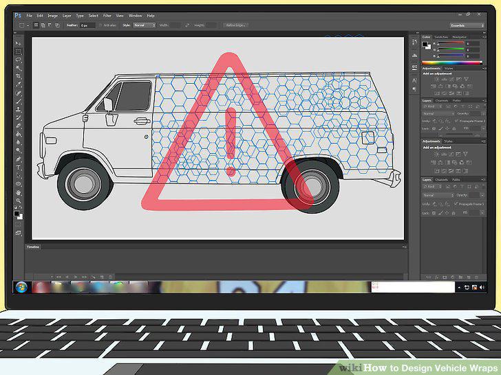Toggle Quick Mask mode in toolbox
The image size is (501, 375).
18,225
